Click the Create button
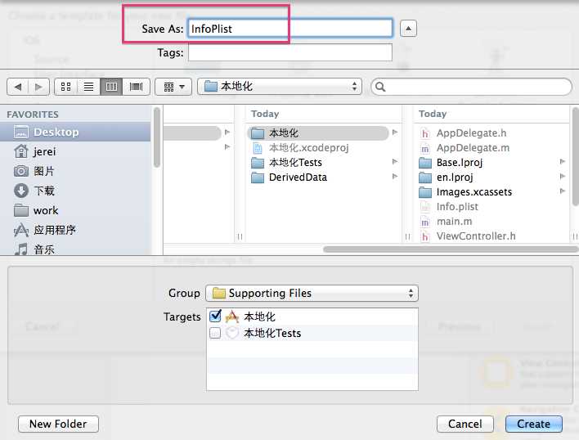This screenshot has height=440, width=579. tap(533, 424)
